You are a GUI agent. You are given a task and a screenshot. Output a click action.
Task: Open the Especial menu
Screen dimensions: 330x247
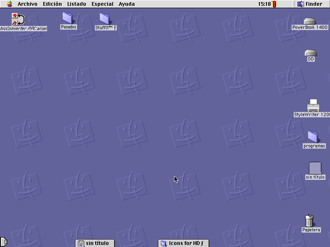(102, 4)
